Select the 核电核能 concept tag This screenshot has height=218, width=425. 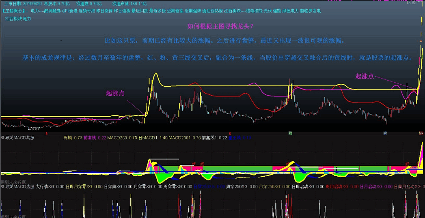click(254, 11)
